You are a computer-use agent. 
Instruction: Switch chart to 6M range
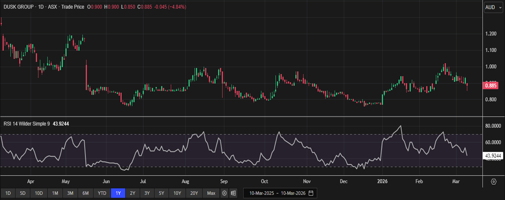tap(86, 193)
